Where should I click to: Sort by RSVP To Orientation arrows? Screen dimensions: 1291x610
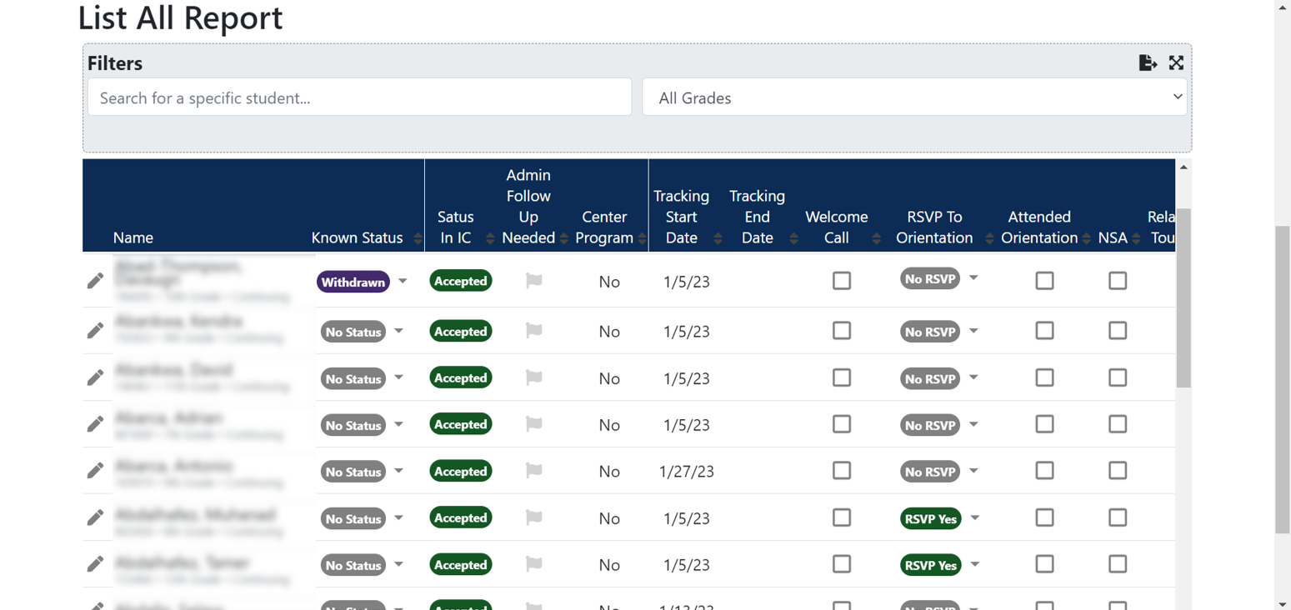click(989, 238)
